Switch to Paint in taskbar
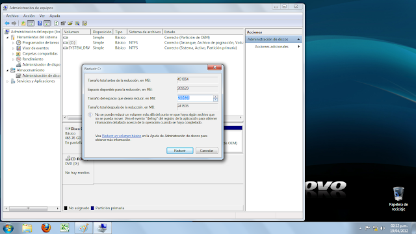The image size is (416, 234). pos(84,228)
